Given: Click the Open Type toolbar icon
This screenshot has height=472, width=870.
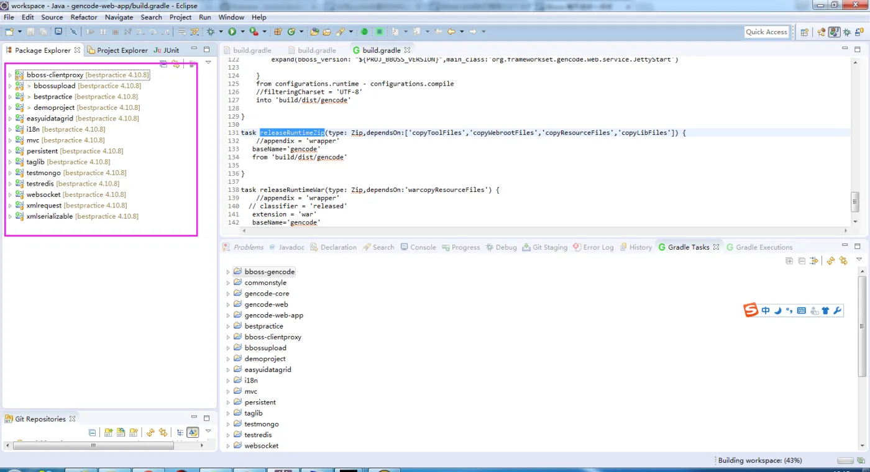Looking at the screenshot, I should click(x=314, y=31).
